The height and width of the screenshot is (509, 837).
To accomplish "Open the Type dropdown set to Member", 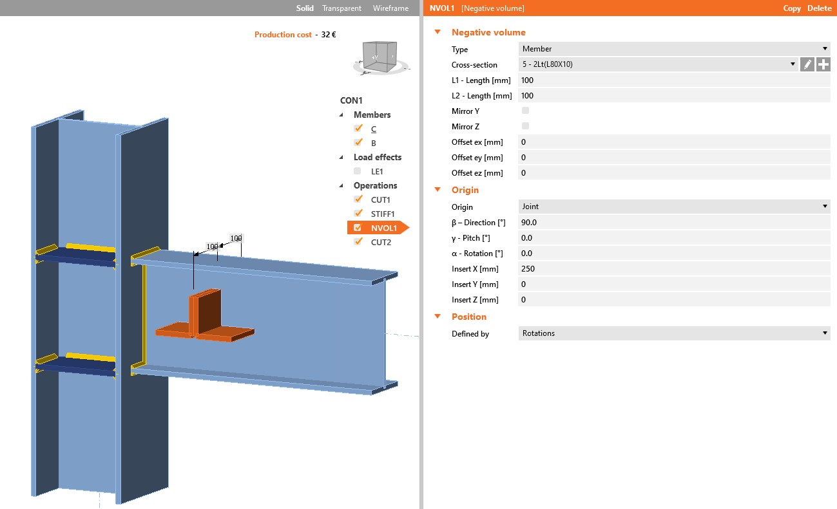I will (673, 49).
